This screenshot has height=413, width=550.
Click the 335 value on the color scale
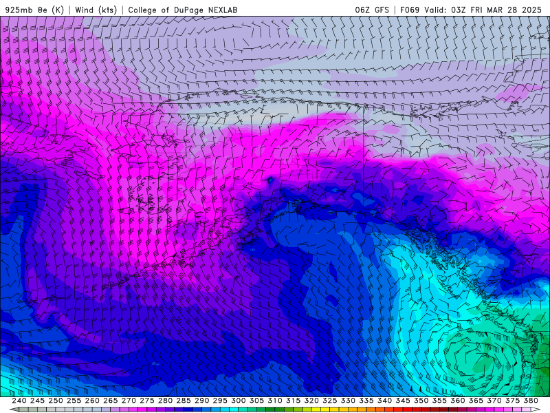point(366,401)
